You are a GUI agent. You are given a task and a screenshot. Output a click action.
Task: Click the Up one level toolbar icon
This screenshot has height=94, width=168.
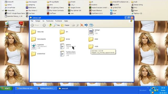coord(50,25)
